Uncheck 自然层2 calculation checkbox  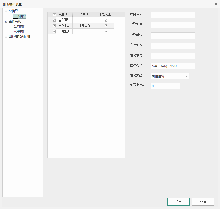pos(54,26)
